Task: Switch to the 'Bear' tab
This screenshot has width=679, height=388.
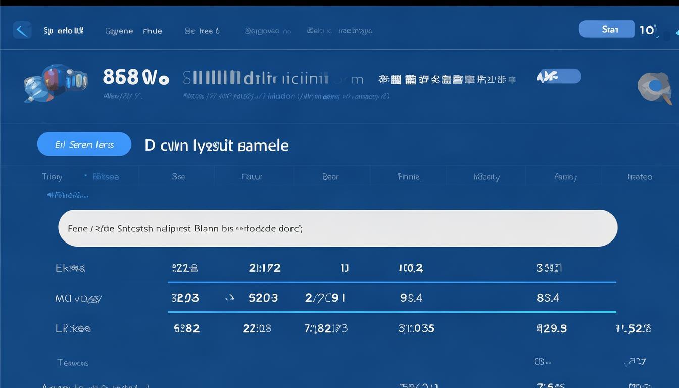Action: pyautogui.click(x=330, y=176)
